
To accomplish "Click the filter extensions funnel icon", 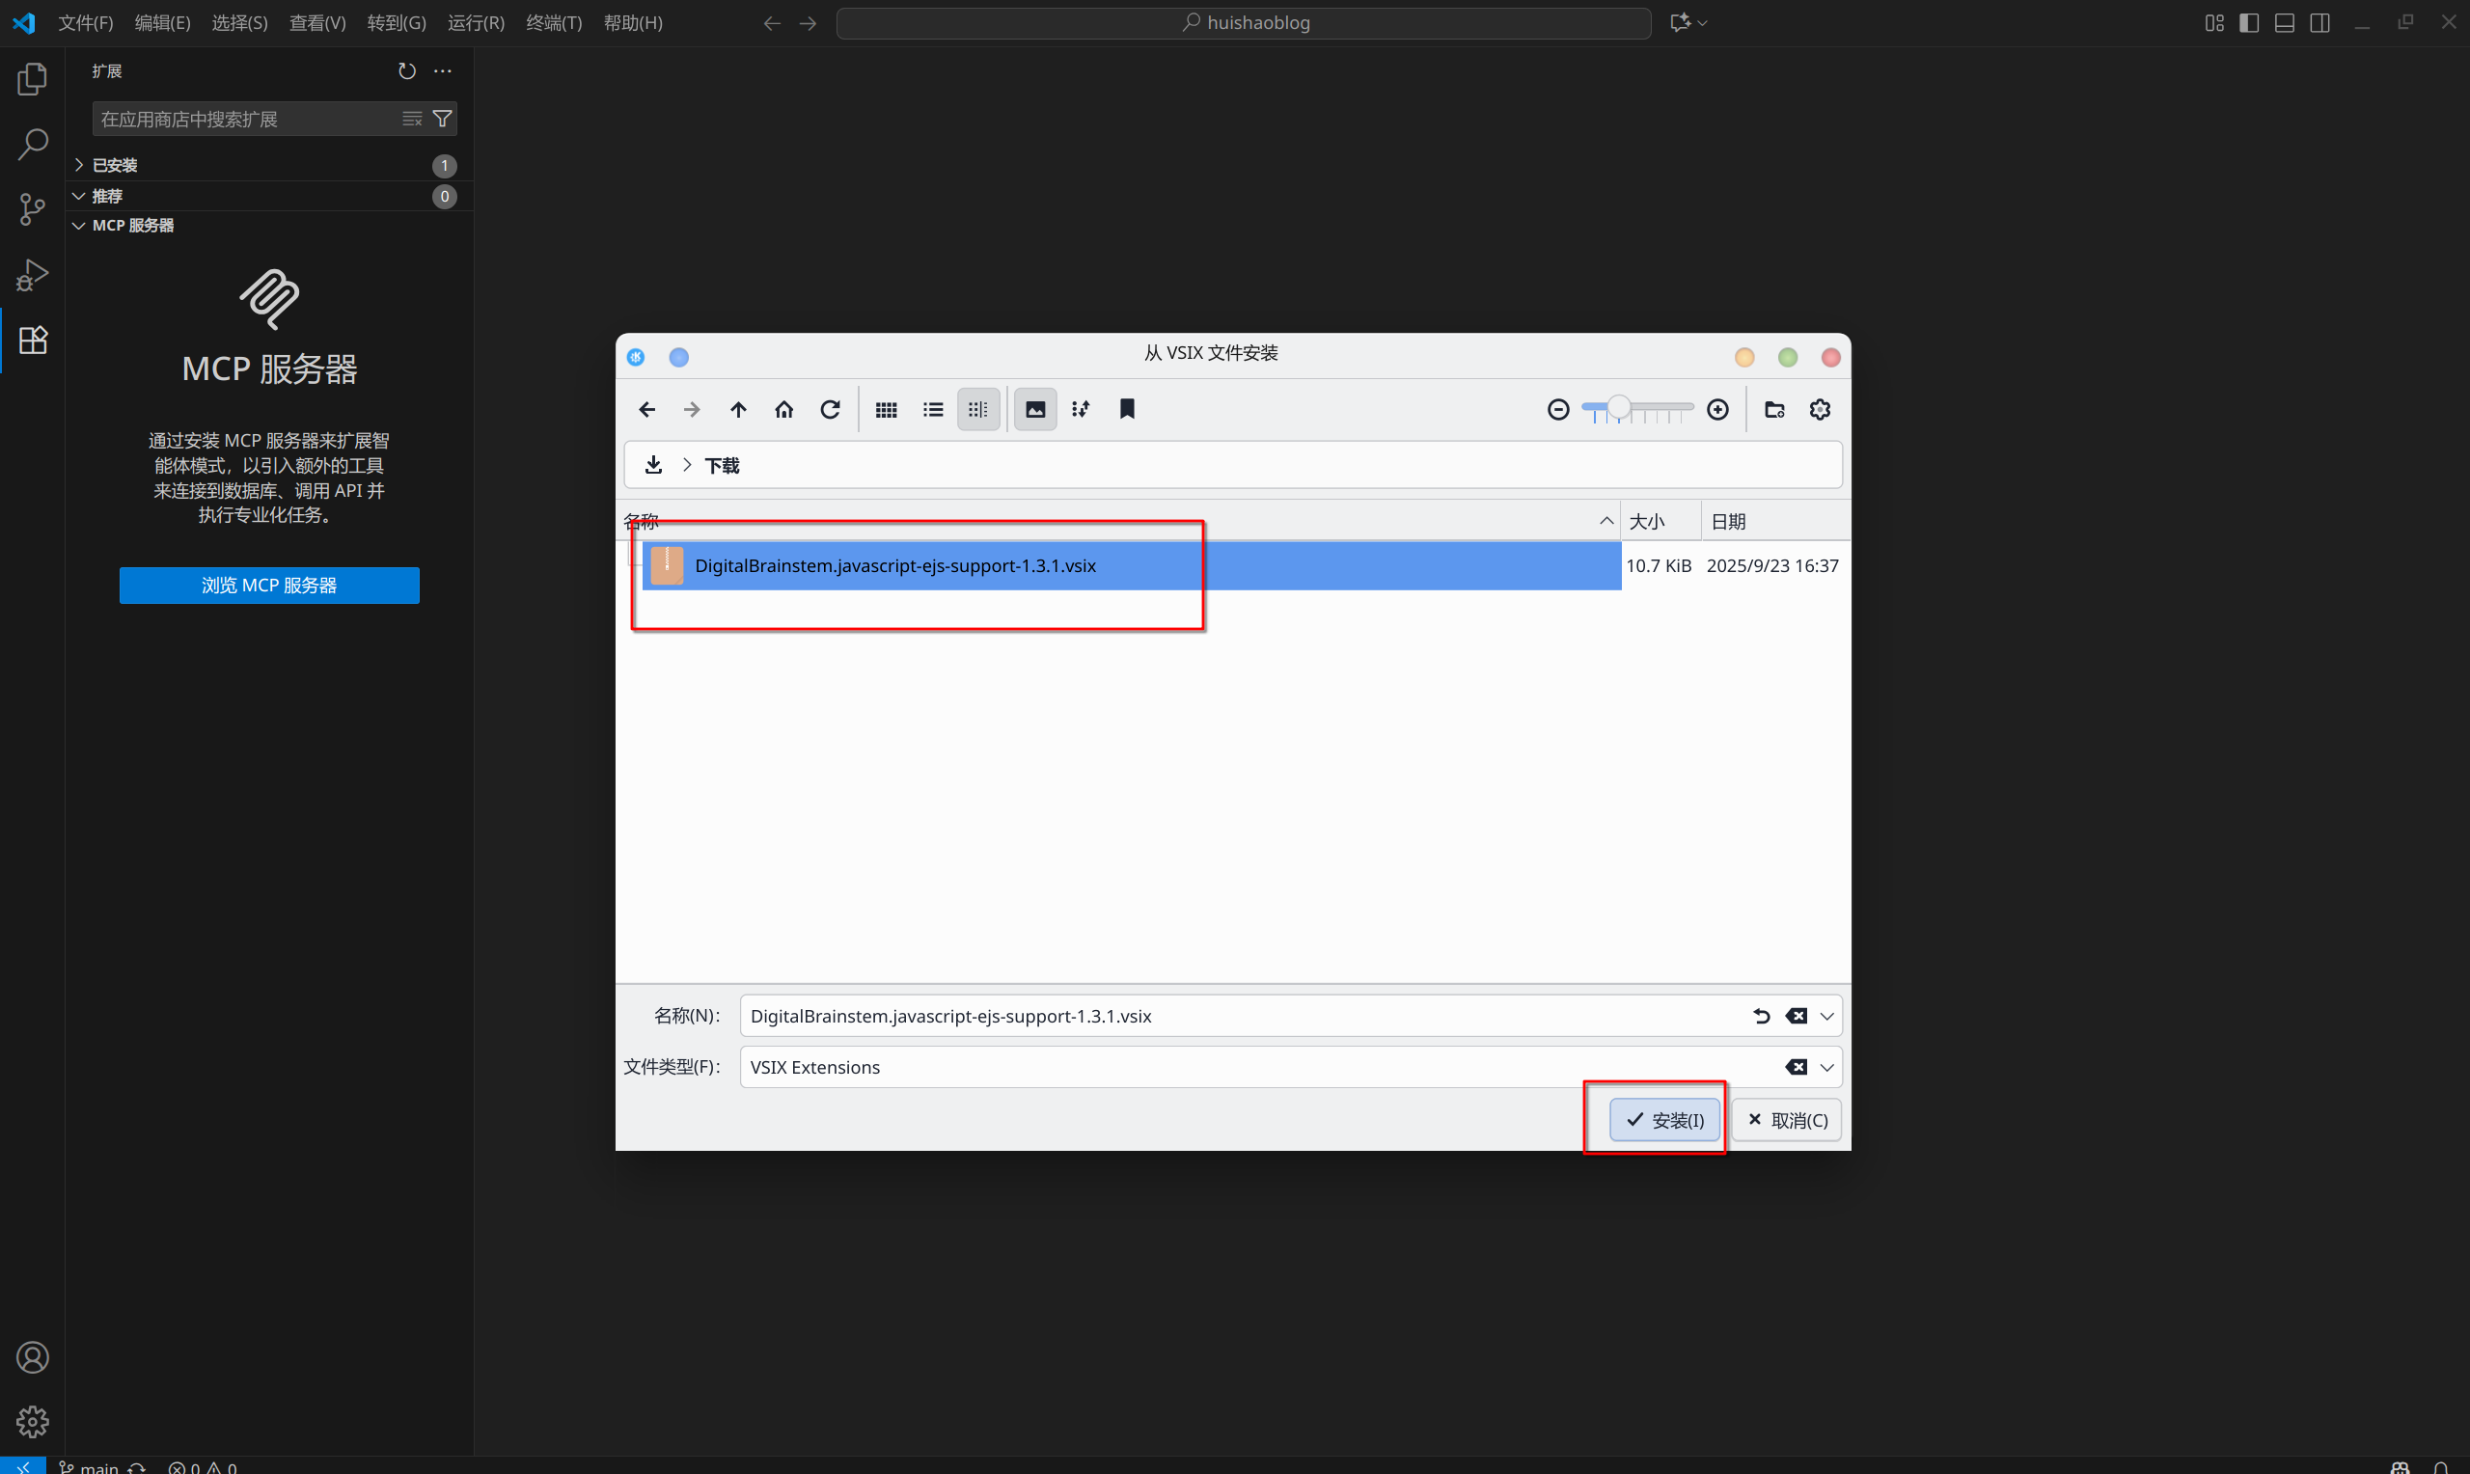I will (443, 120).
